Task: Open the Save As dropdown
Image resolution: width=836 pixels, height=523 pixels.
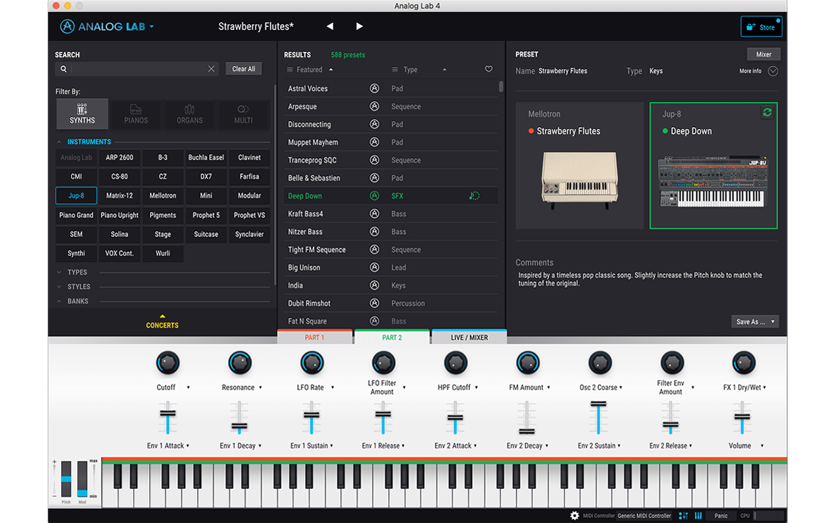Action: (755, 322)
